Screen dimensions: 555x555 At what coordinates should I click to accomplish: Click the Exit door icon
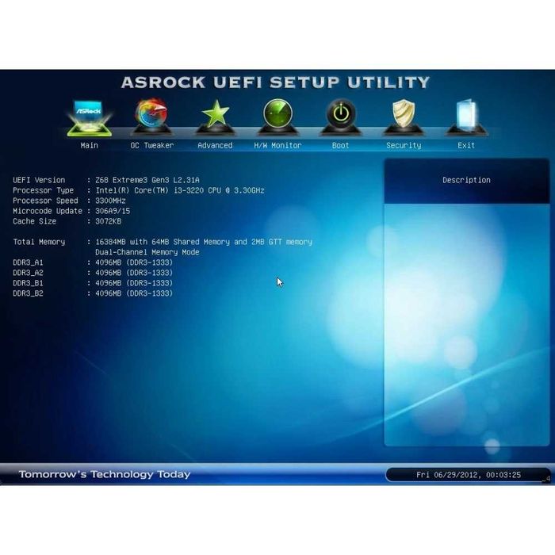coord(466,117)
